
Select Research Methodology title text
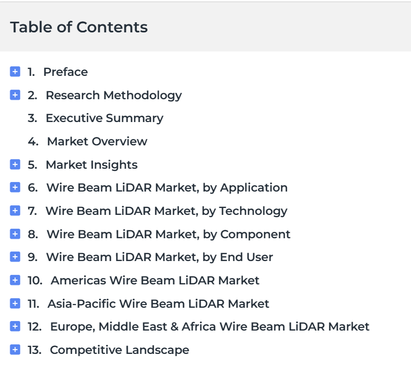(114, 96)
